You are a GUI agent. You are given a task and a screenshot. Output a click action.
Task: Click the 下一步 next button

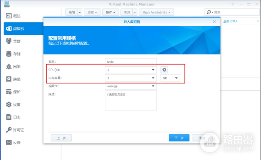(179, 138)
